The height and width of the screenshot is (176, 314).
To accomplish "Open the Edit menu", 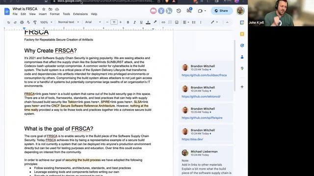I will coord(23,14).
